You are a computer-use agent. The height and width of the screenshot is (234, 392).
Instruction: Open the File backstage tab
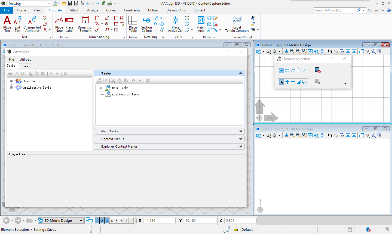[x=7, y=10]
